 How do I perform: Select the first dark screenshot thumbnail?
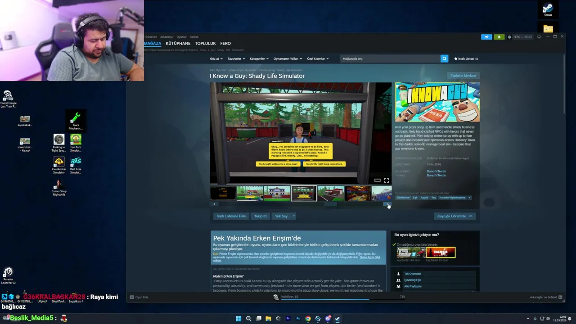pos(223,193)
